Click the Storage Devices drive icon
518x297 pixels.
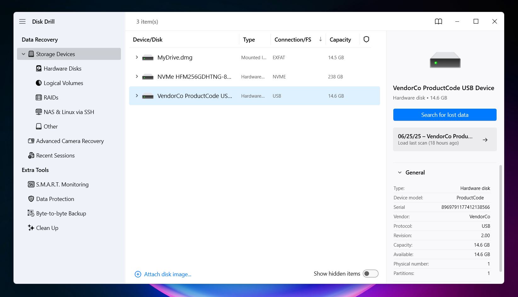point(31,54)
